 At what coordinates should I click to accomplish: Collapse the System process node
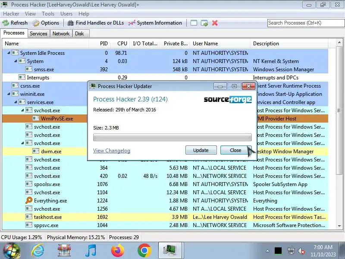point(16,61)
